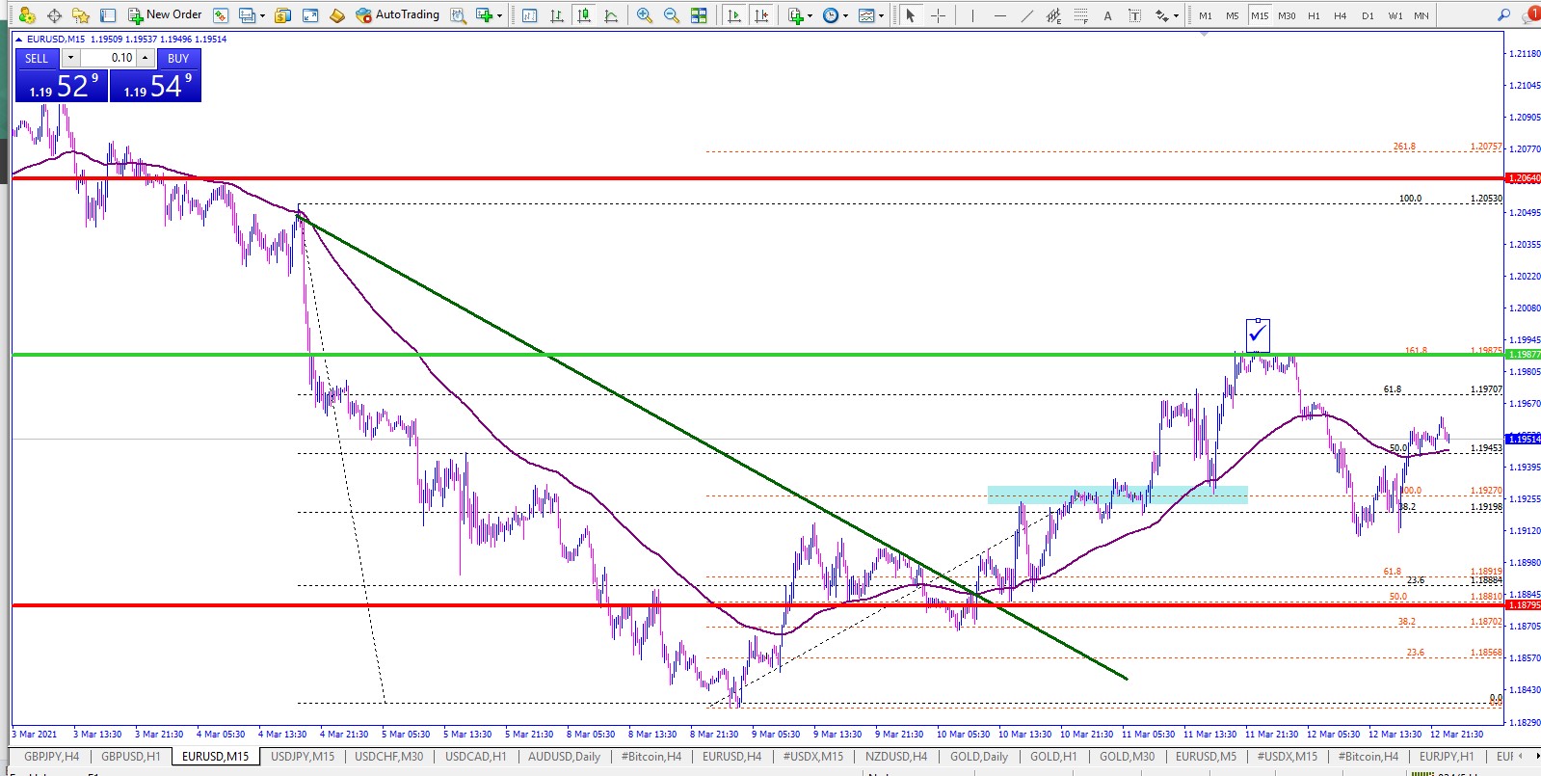Select the text 'A' drawing tool
Viewport: 1541px width, 776px height.
point(1107,15)
